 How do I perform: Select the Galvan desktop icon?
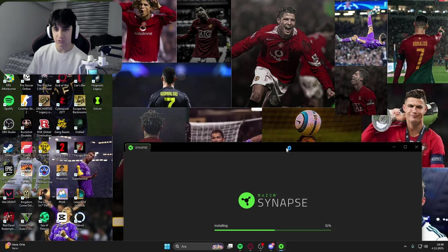pos(97,103)
